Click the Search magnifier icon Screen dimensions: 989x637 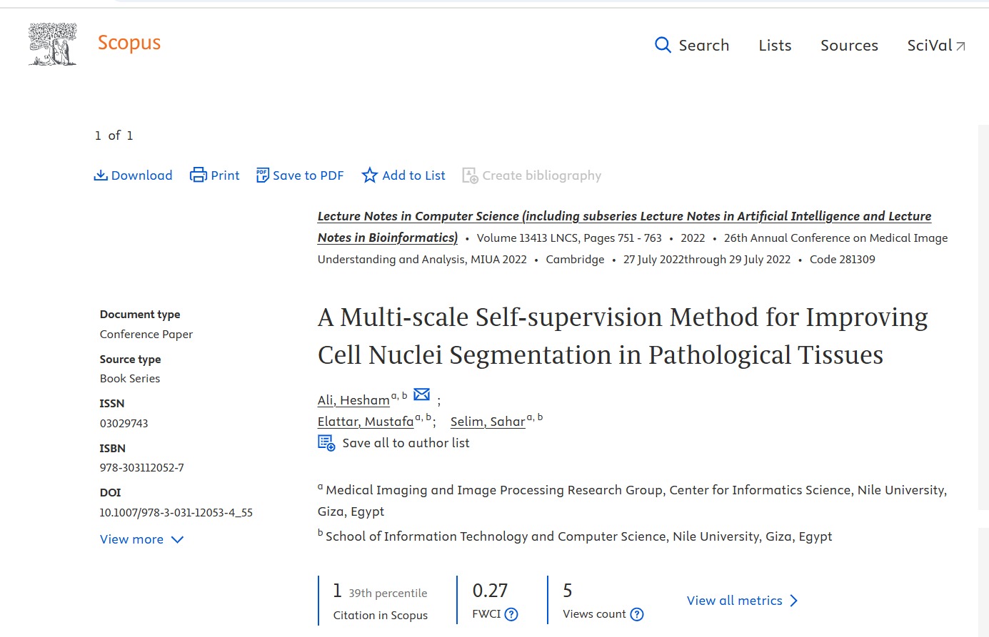point(663,45)
